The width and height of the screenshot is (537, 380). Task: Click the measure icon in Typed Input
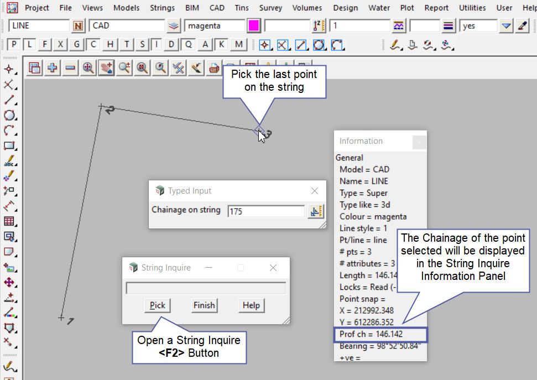click(315, 211)
